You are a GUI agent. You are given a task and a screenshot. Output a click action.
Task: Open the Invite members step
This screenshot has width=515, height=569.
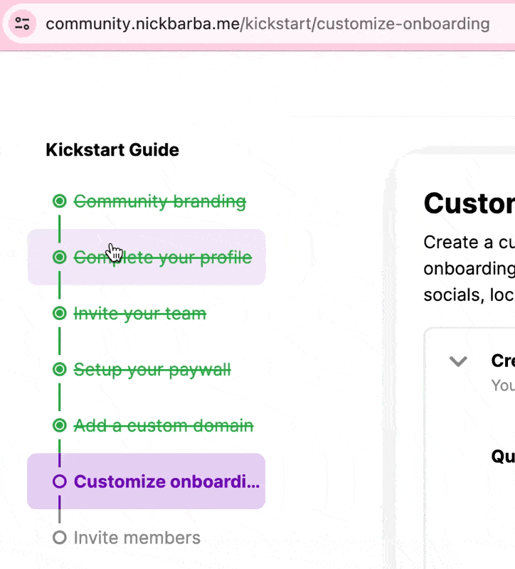tap(137, 538)
